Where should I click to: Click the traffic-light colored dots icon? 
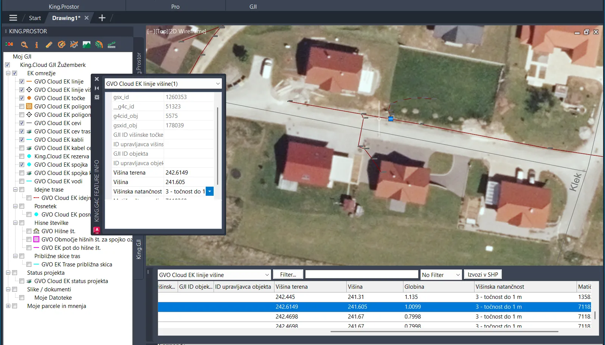[9, 45]
